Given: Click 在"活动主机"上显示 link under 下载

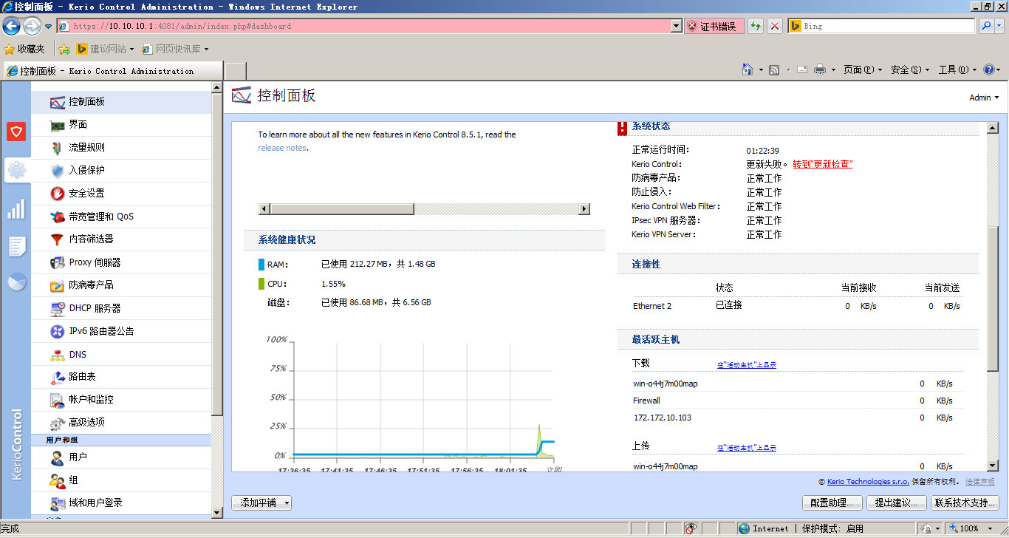Looking at the screenshot, I should tap(746, 365).
